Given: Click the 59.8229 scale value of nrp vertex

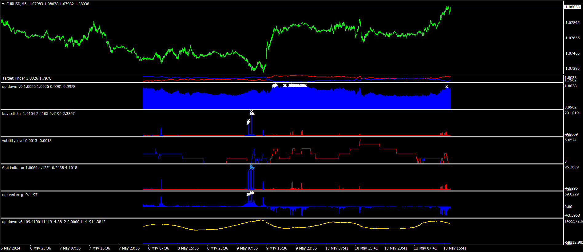Looking at the screenshot, I should point(572,194).
